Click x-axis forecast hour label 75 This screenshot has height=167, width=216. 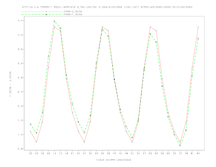point(180,153)
